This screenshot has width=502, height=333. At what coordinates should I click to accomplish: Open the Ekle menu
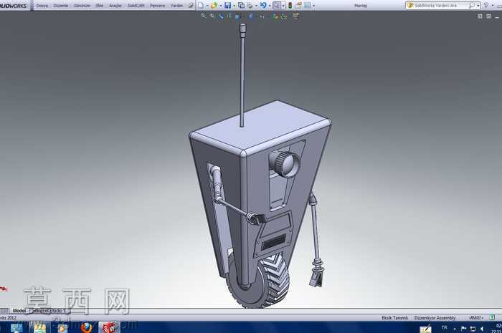99,6
